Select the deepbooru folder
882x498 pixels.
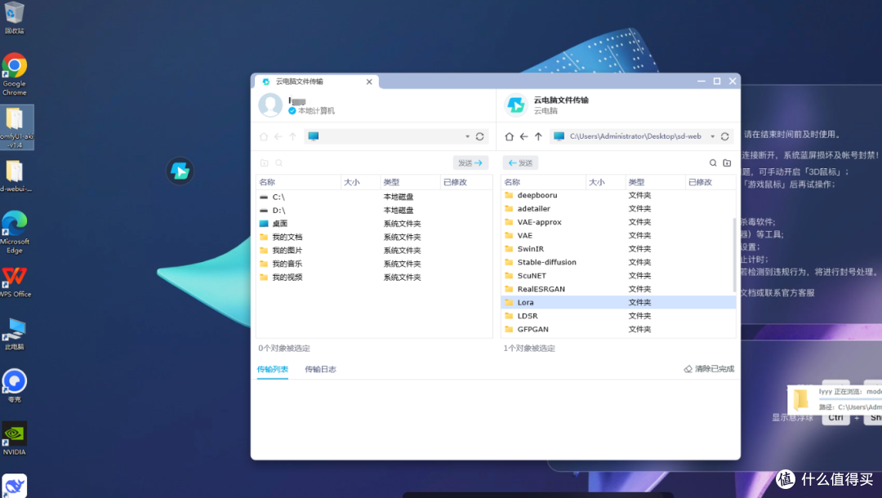coord(617,195)
